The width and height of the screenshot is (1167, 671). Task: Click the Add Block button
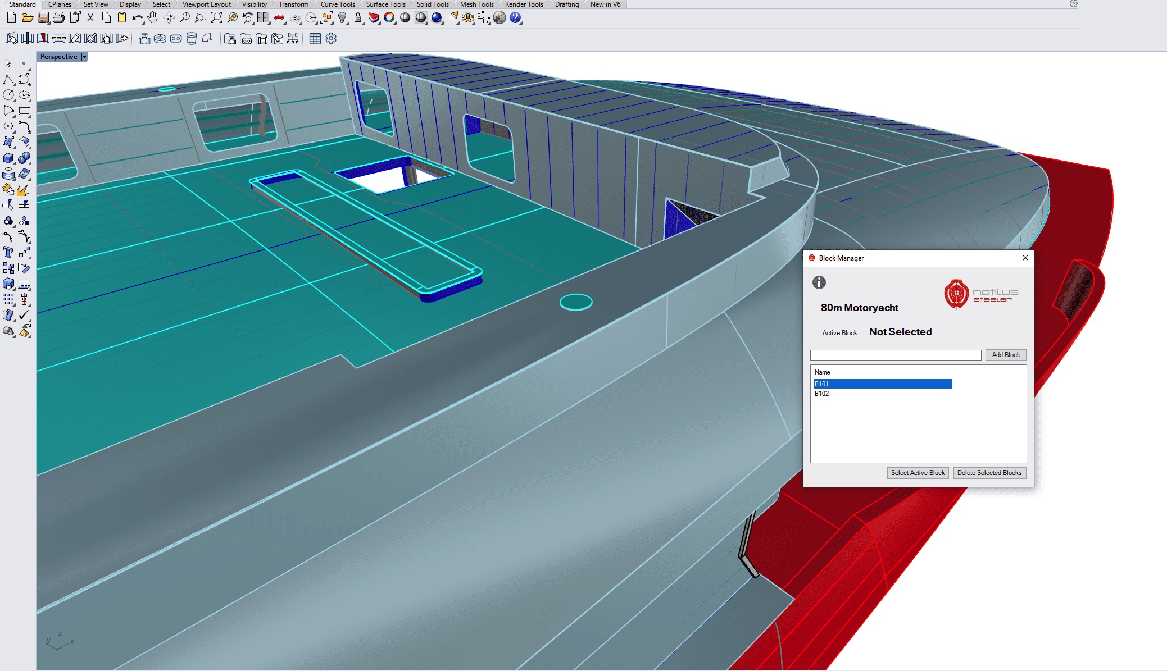click(1005, 355)
